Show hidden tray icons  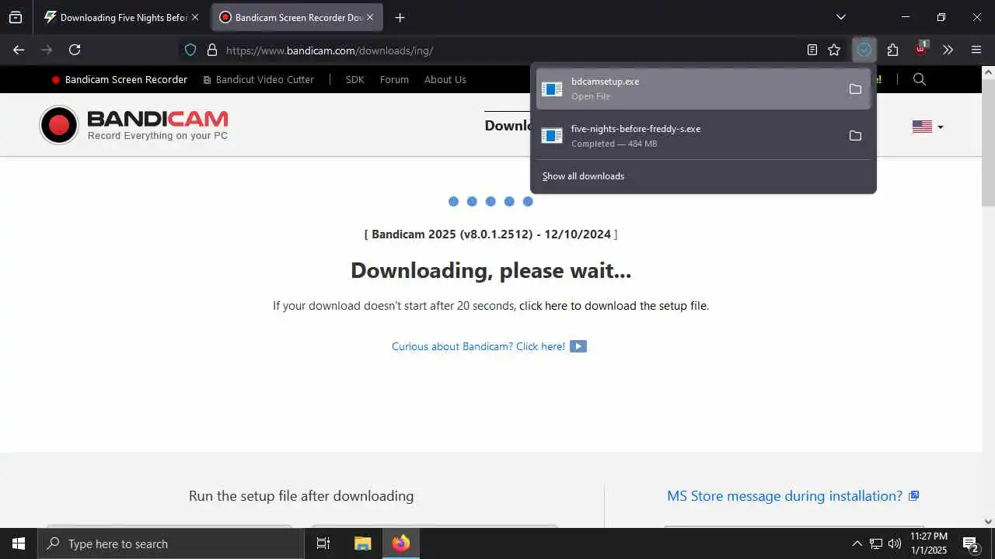tap(857, 543)
